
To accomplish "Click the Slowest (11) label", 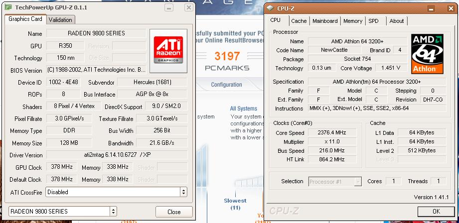I will coord(235,204).
